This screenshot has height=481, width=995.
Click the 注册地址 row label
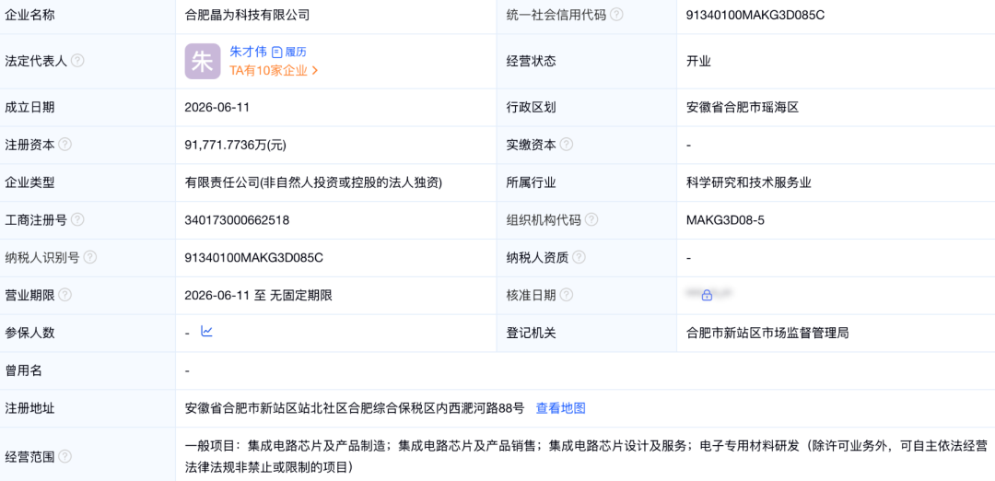[x=29, y=408]
